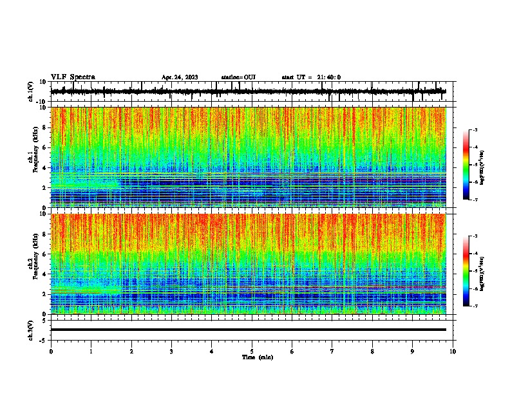Click time axis tick label "4"
The width and height of the screenshot is (510, 394).
212,352
